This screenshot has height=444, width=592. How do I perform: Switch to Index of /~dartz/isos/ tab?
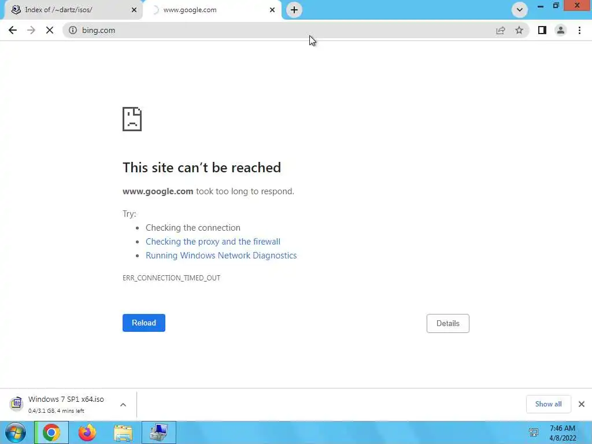73,10
